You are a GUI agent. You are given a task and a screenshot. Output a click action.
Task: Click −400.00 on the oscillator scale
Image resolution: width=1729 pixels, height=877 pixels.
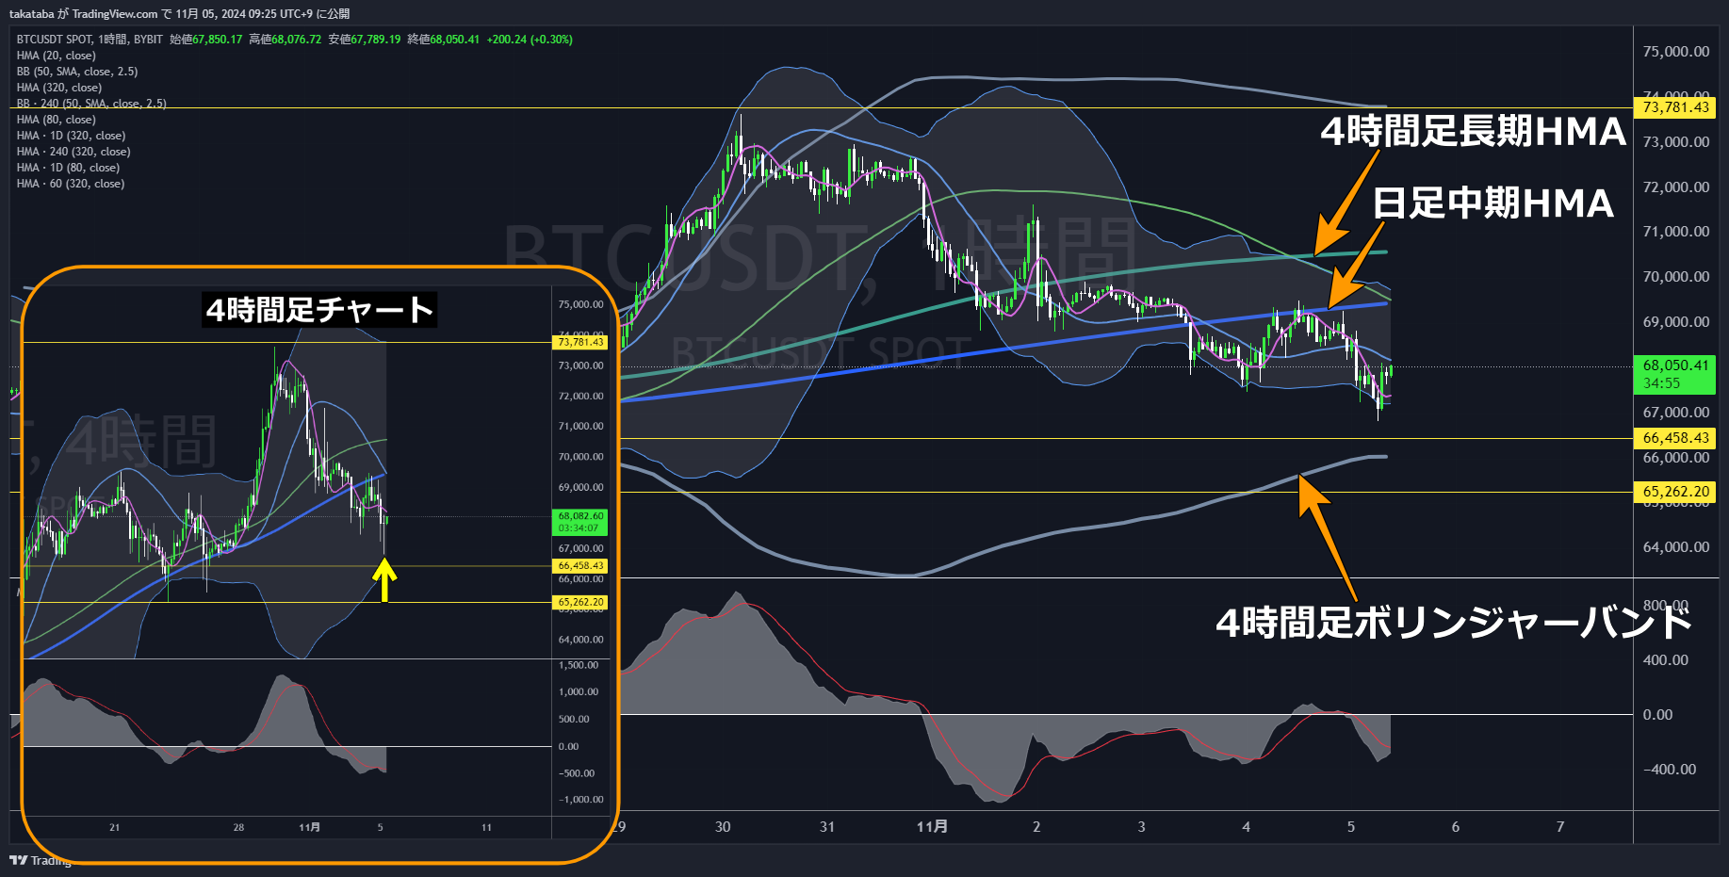[x=1670, y=770]
